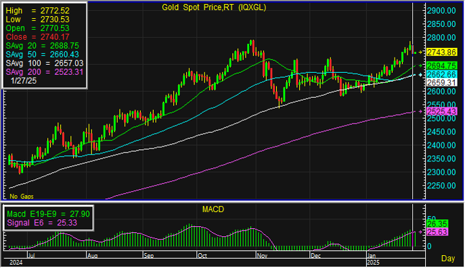
Task: Select the white 2659.31 SAvg 100 tag
Action: (441, 82)
